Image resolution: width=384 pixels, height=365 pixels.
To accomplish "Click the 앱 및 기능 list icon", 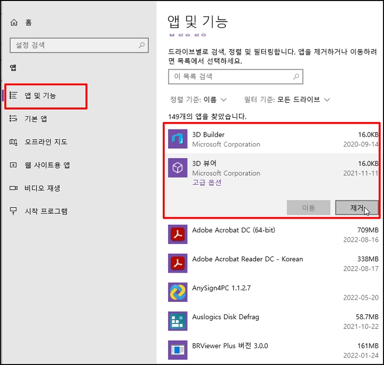I will [x=13, y=96].
